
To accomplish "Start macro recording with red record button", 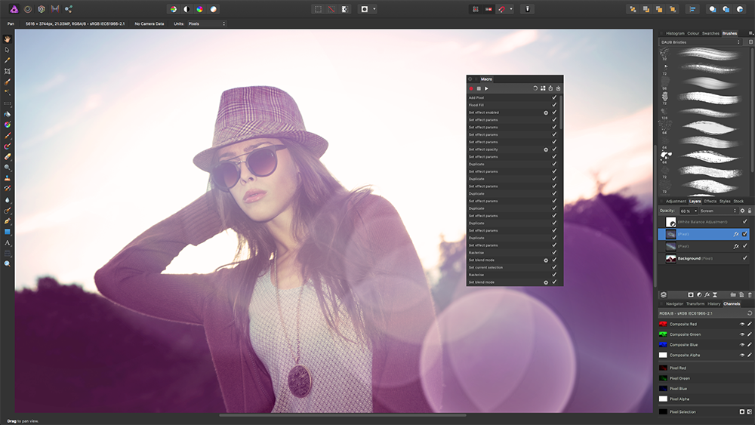I will pyautogui.click(x=470, y=88).
